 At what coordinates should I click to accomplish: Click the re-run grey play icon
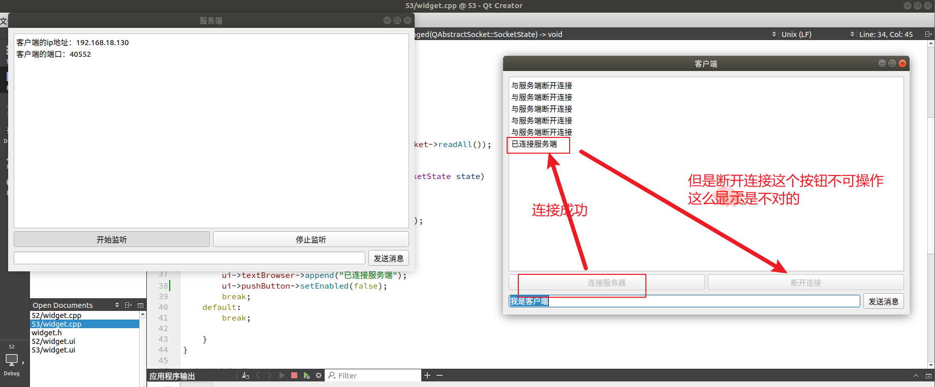click(282, 375)
